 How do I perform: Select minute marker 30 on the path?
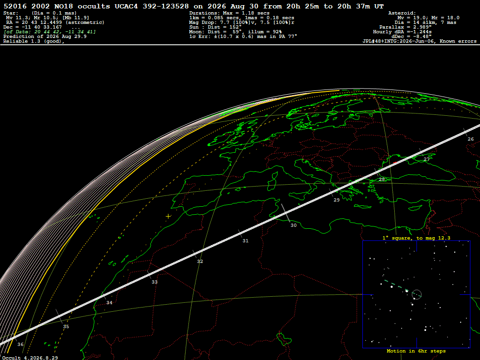click(293, 225)
